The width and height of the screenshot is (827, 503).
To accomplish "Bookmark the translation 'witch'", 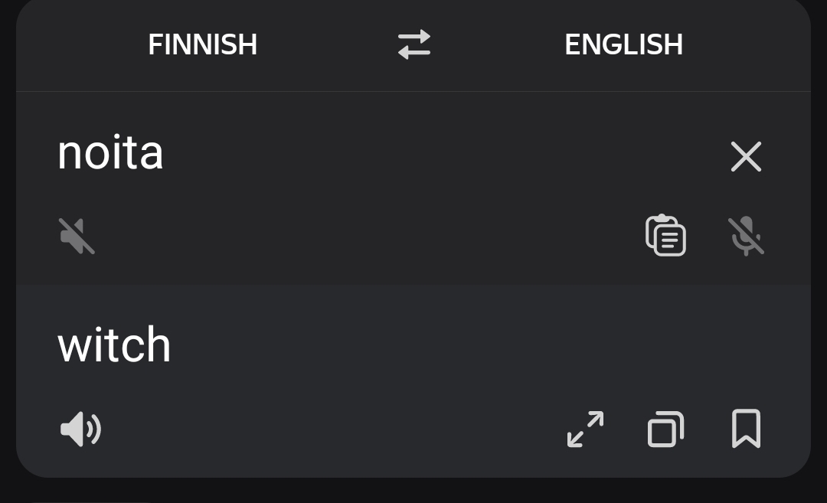I will [x=747, y=429].
